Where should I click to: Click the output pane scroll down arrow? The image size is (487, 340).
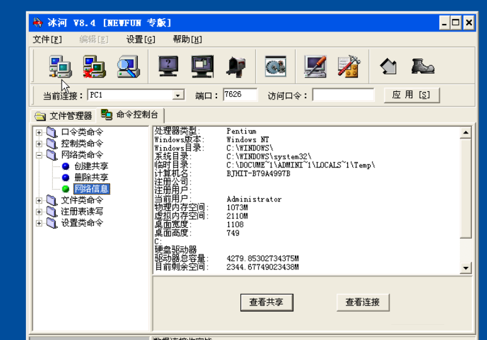pyautogui.click(x=466, y=268)
